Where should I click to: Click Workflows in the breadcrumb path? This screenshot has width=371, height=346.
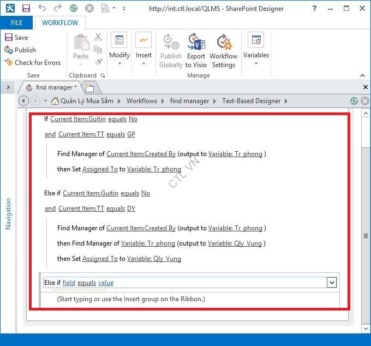pyautogui.click(x=141, y=101)
